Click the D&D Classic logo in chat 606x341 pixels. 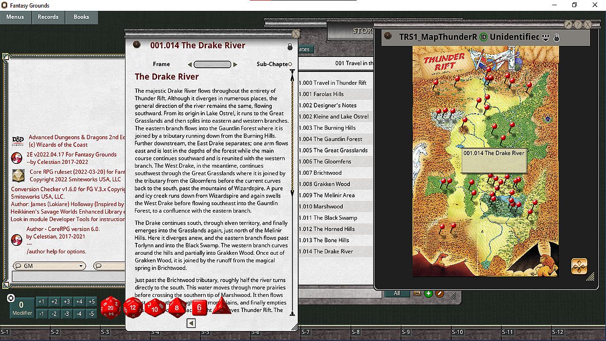[18, 140]
